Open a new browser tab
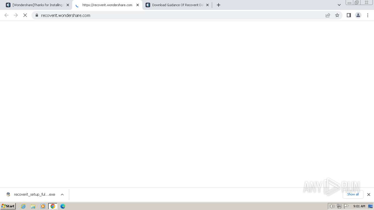The image size is (374, 210). point(219,5)
